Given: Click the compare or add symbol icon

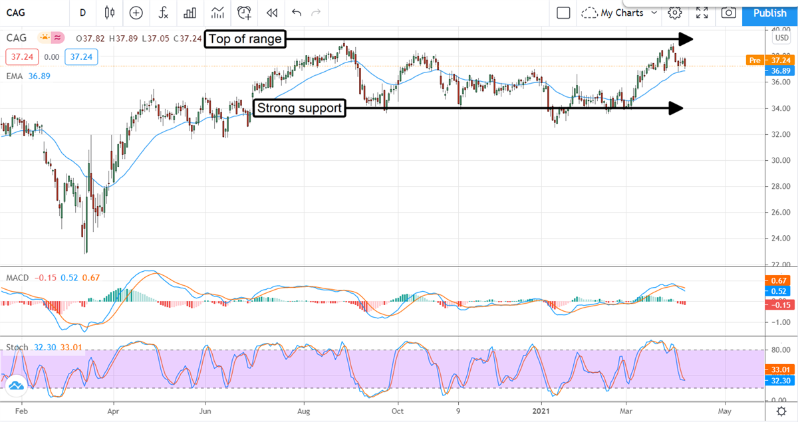Looking at the screenshot, I should pos(136,13).
